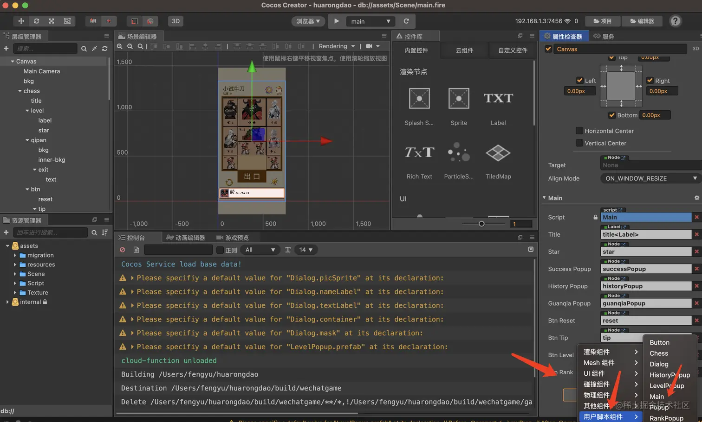702x422 pixels.
Task: Select the inner-bkg node
Action: (52, 160)
